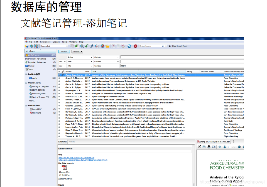This screenshot has width=267, height=187.
Task: Click the Format Bibliography toolbar icon
Action: 118,46
